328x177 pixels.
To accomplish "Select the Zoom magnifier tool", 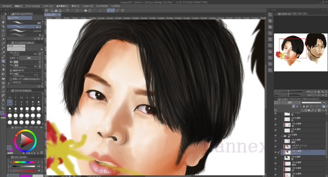I will pos(3,18).
